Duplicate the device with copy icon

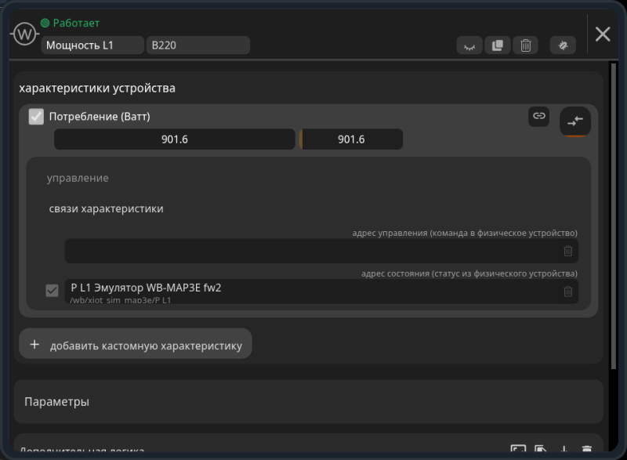pyautogui.click(x=498, y=45)
